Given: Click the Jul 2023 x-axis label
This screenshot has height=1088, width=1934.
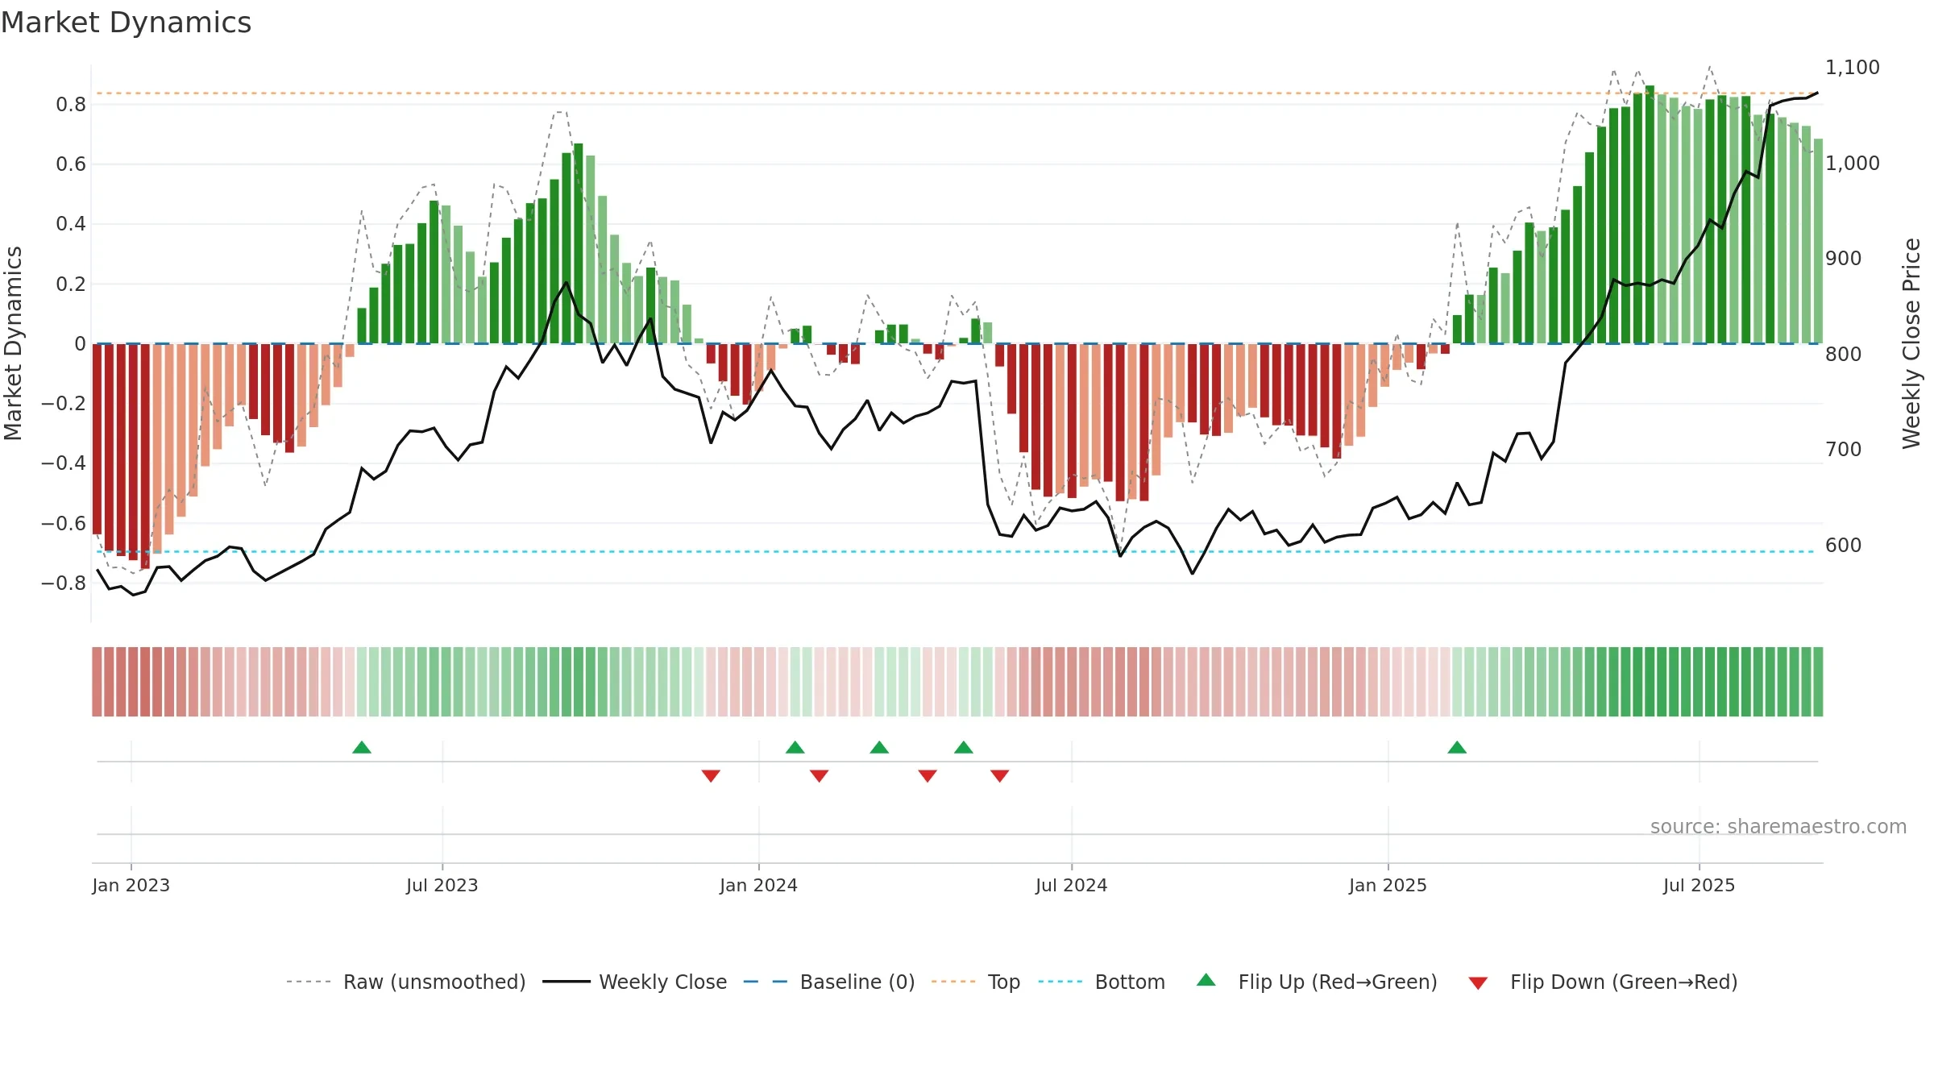Looking at the screenshot, I should pyautogui.click(x=442, y=885).
